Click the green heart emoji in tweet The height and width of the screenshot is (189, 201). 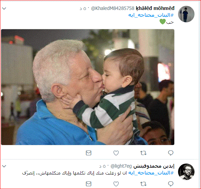pyautogui.click(x=163, y=22)
